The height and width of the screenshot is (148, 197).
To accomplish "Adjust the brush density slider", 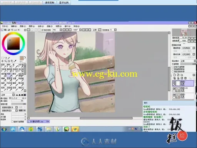I will tap(19, 104).
